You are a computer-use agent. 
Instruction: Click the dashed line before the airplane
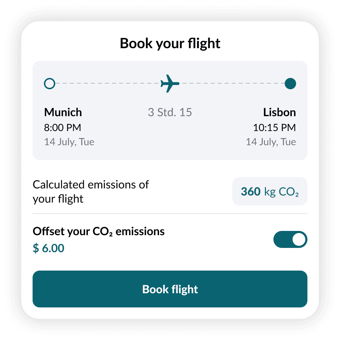pyautogui.click(x=106, y=84)
